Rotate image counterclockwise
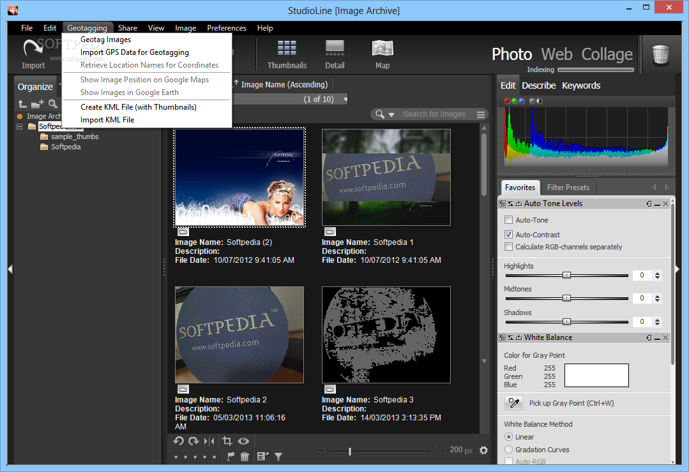 pos(178,441)
